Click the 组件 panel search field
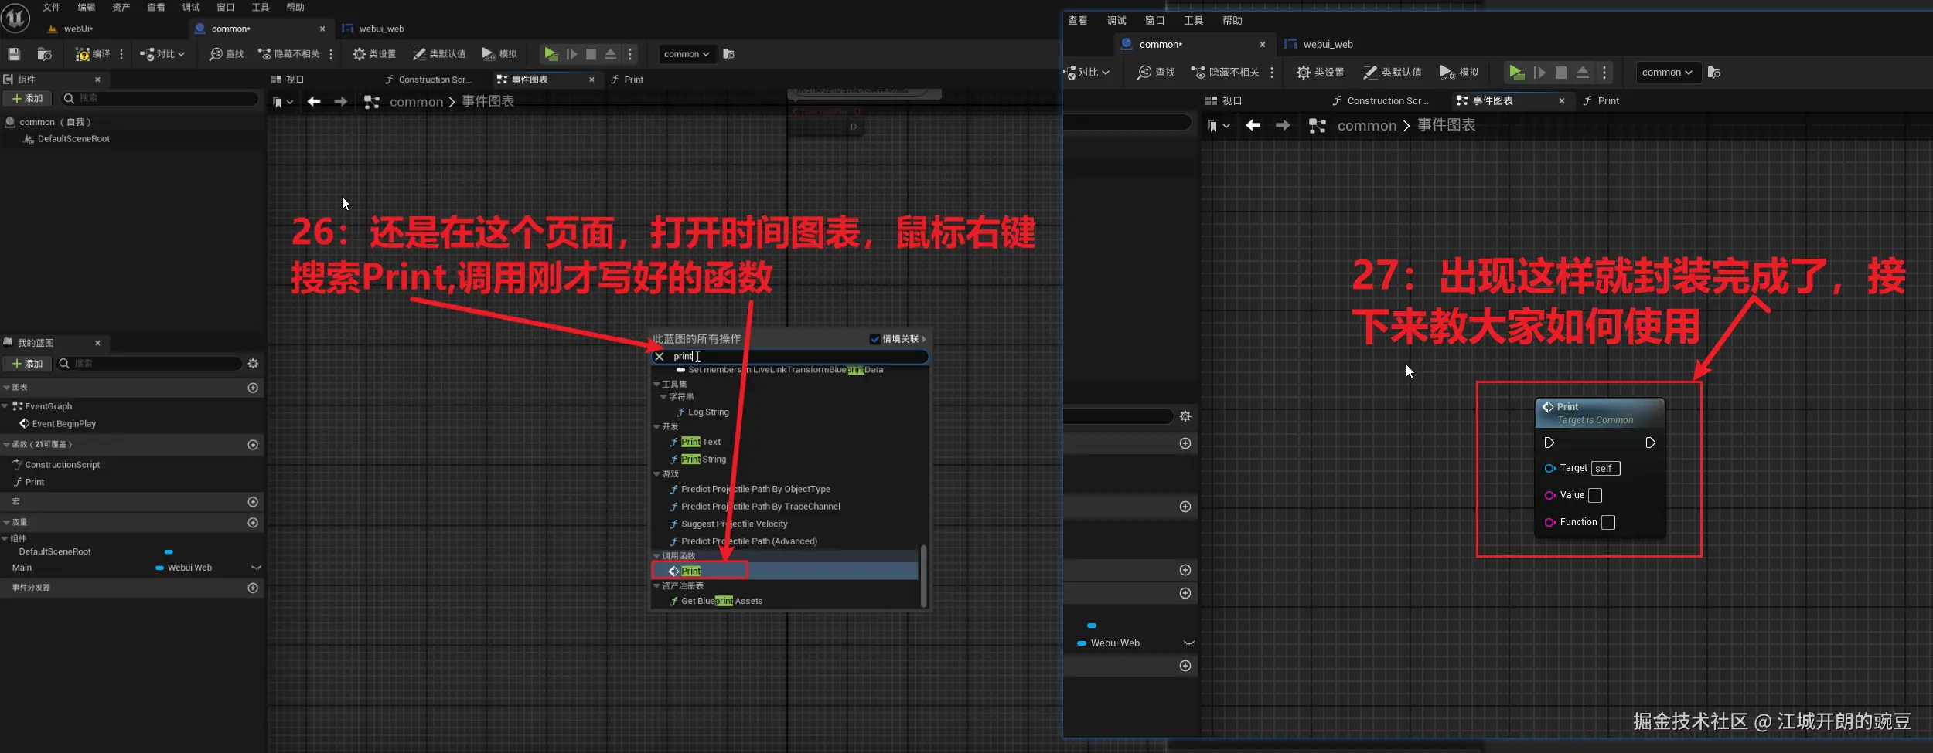Viewport: 1933px width, 753px height. point(160,98)
